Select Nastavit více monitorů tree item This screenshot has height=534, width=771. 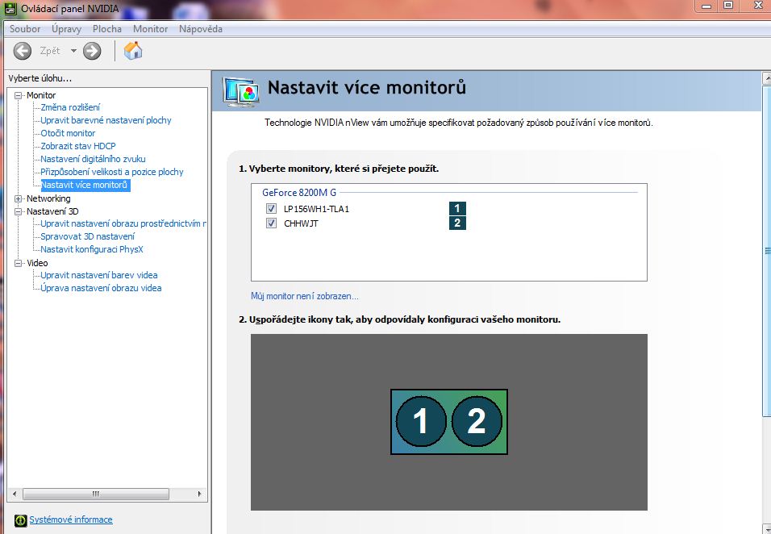point(85,185)
